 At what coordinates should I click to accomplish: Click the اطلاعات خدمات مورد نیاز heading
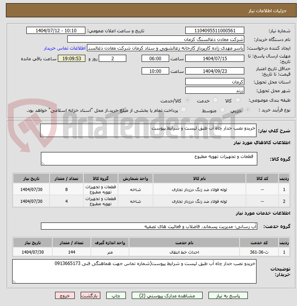(263, 213)
